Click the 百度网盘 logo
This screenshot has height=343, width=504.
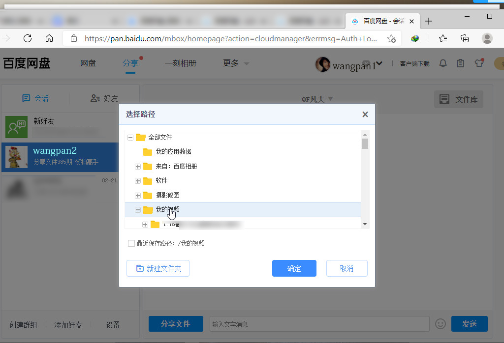(x=27, y=63)
